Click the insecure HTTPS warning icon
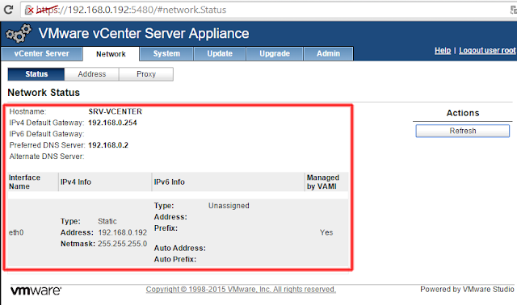Viewport: 517px width, 305px height. (x=29, y=10)
